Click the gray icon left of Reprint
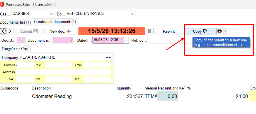256x114 pixels. [150, 31]
